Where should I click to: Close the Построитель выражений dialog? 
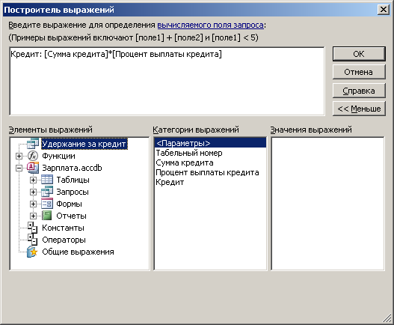pos(384,10)
